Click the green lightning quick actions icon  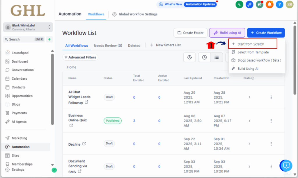pos(49,39)
